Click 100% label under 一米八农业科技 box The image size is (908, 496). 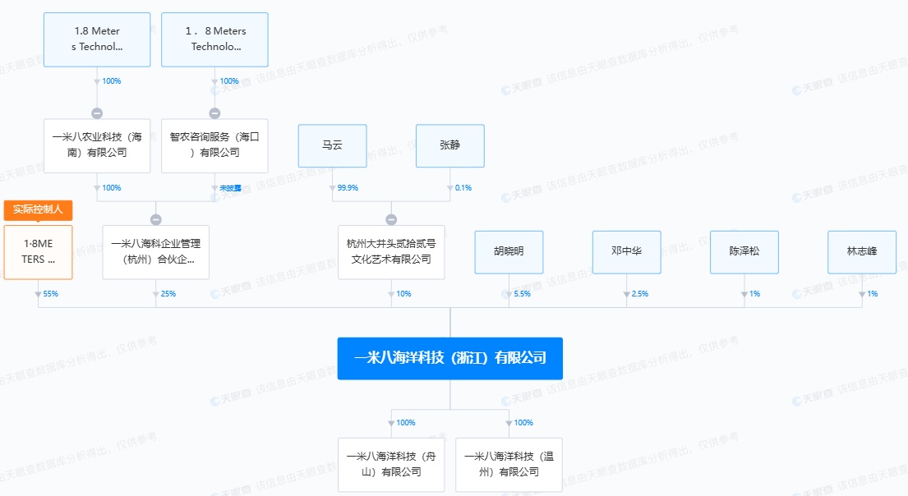(112, 188)
